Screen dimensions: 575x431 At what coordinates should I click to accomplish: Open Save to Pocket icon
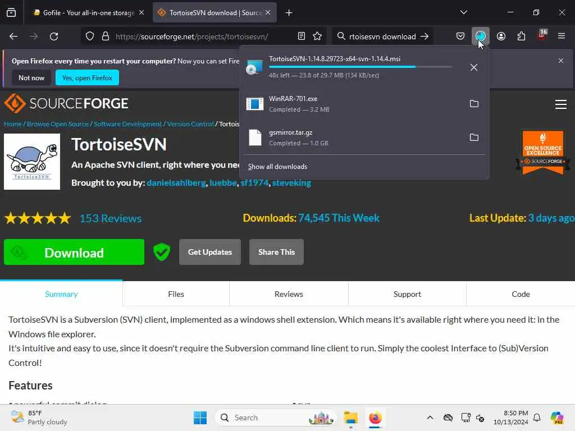[x=460, y=36]
